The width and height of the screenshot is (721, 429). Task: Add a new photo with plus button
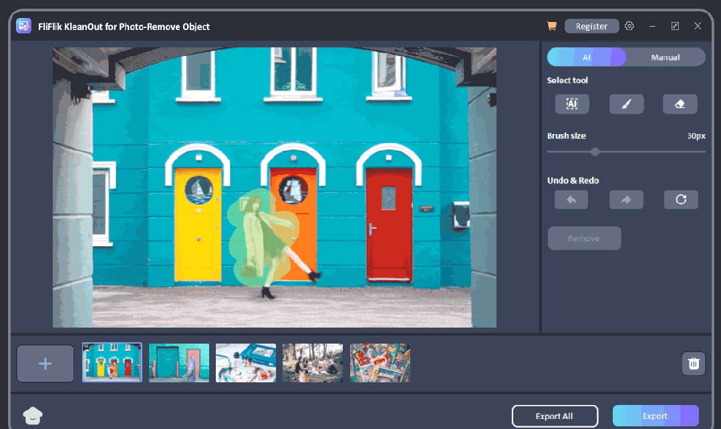[45, 364]
